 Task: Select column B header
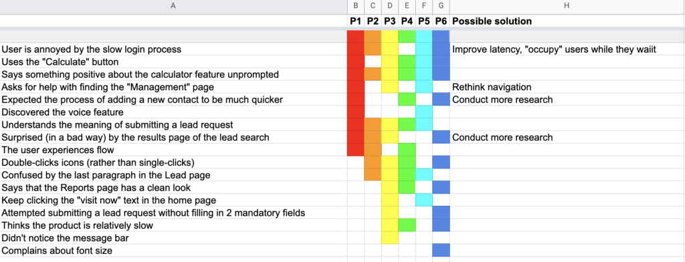(x=356, y=6)
